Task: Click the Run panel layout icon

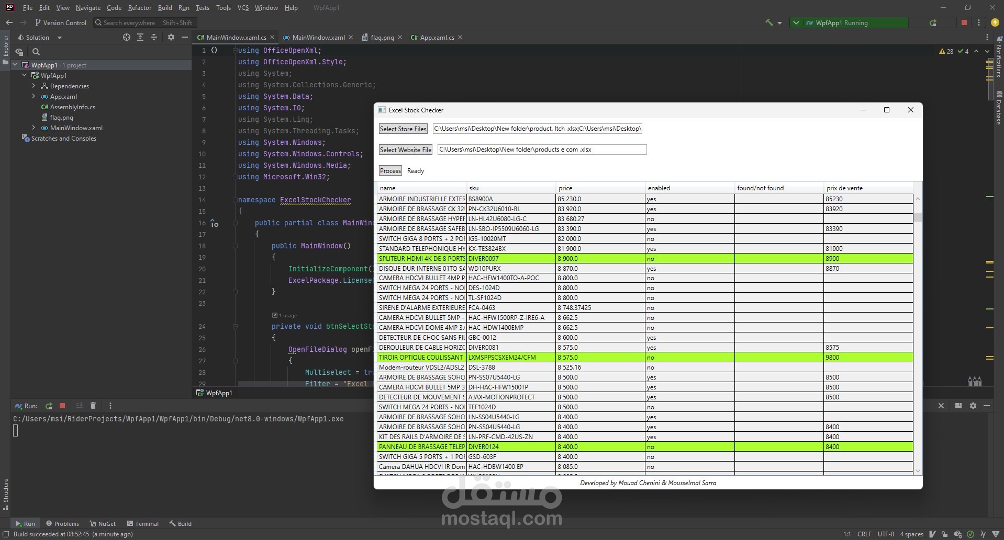Action: tap(958, 406)
